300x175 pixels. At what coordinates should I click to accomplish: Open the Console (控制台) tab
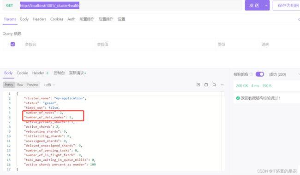coord(59,73)
